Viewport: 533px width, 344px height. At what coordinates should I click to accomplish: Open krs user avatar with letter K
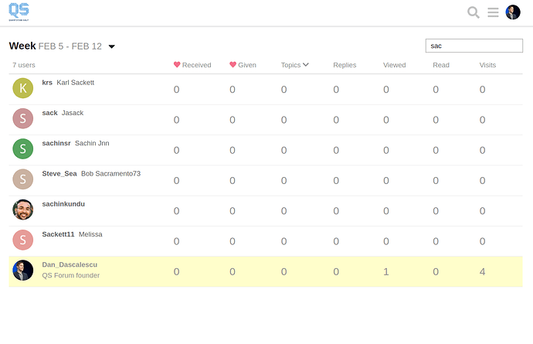point(22,88)
